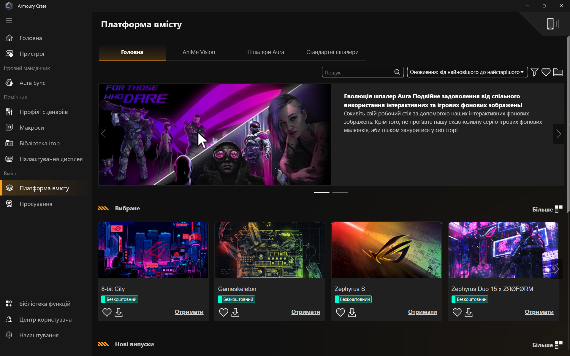Show favorites via heart icon in toolbar
The image size is (570, 356).
546,72
